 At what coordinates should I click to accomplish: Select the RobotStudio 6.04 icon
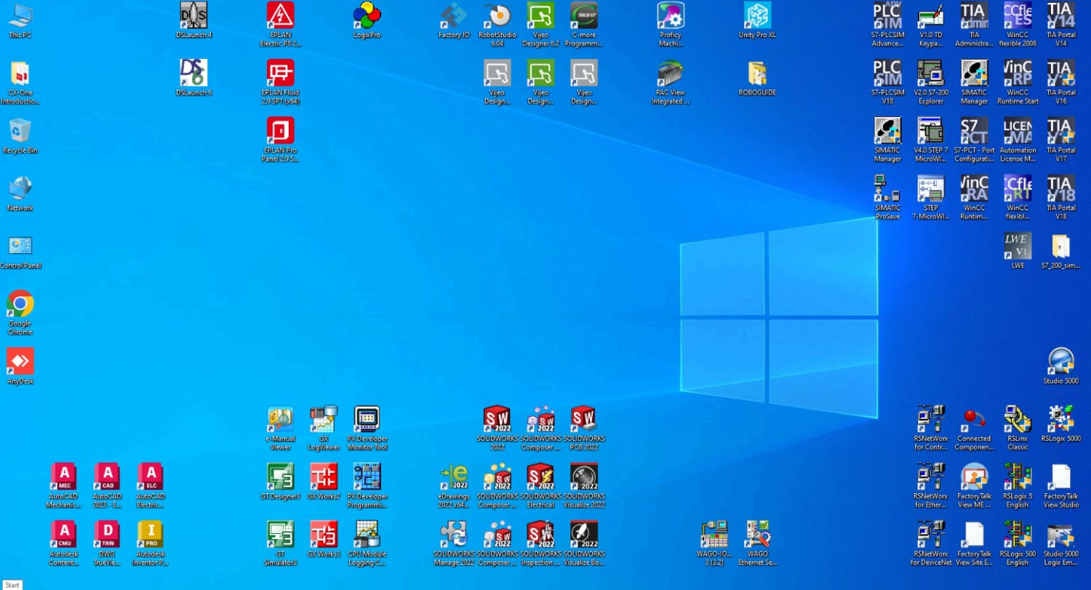497,16
